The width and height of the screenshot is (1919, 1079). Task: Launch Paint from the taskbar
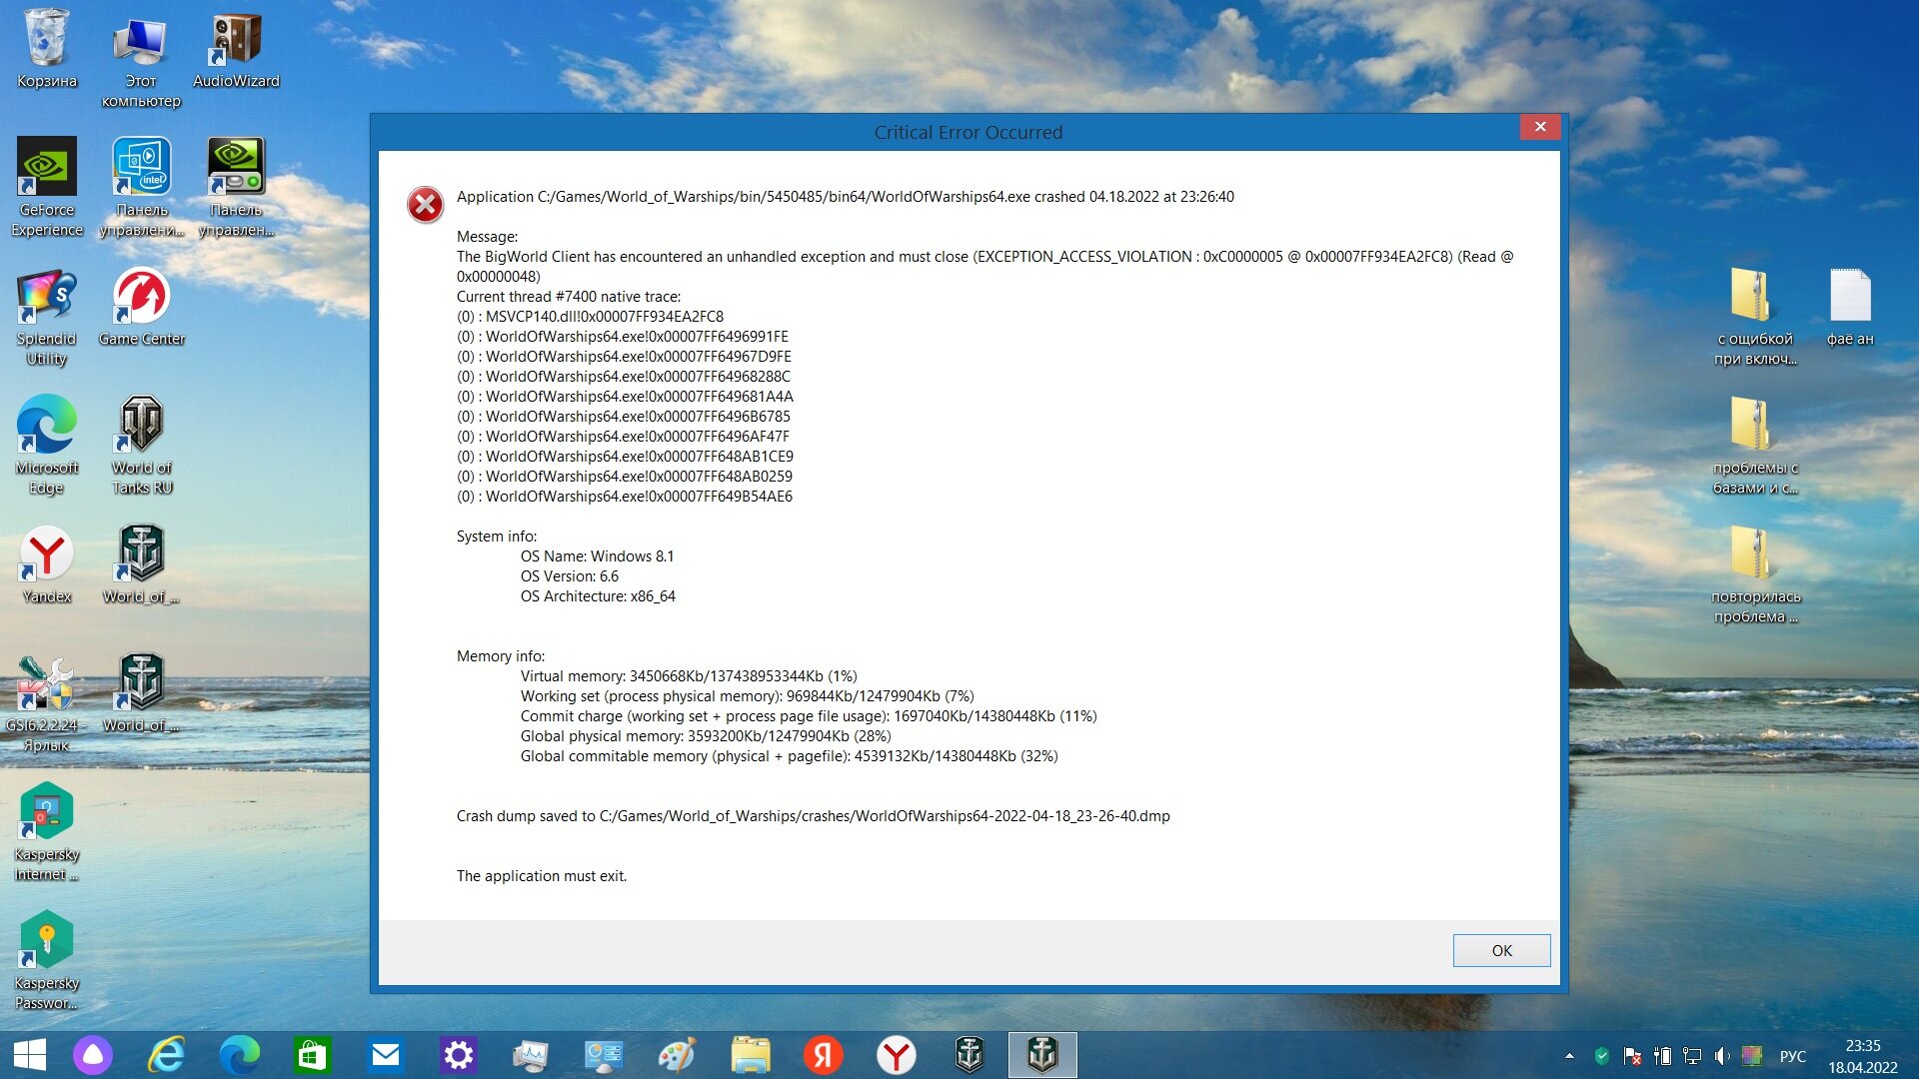pyautogui.click(x=677, y=1055)
